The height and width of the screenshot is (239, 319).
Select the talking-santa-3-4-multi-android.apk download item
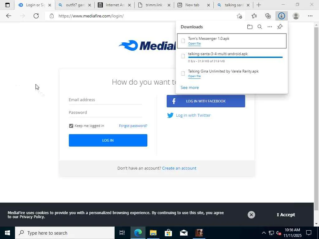click(232, 57)
